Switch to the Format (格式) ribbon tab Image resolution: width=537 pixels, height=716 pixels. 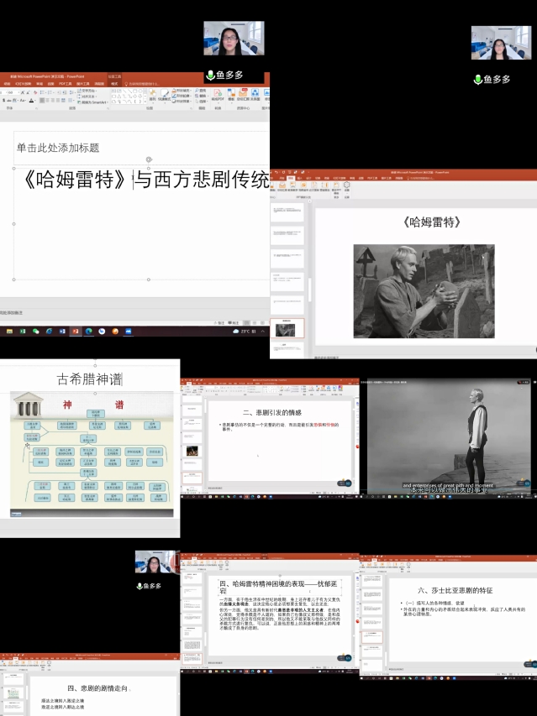click(113, 84)
